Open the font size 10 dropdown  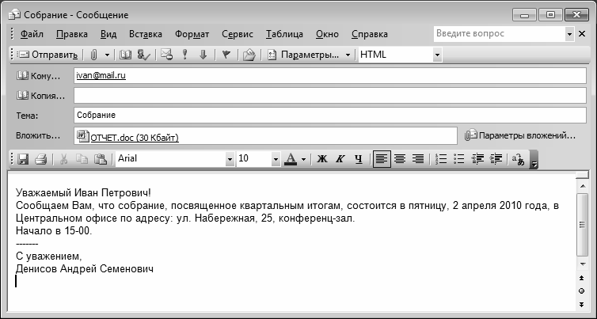[x=276, y=159]
